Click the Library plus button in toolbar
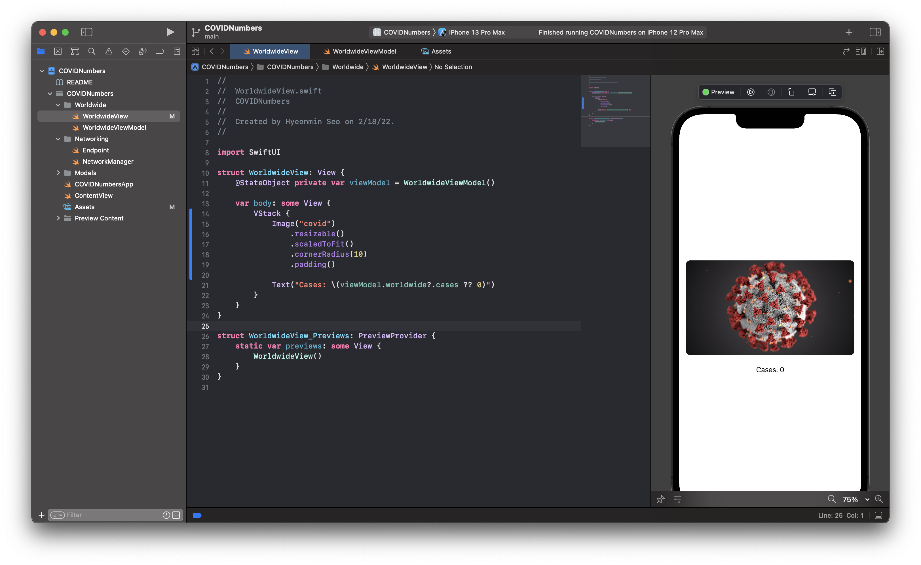This screenshot has height=565, width=921. coord(849,33)
